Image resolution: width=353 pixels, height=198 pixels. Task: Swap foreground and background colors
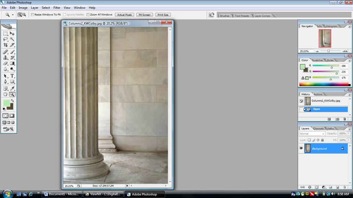[12, 100]
